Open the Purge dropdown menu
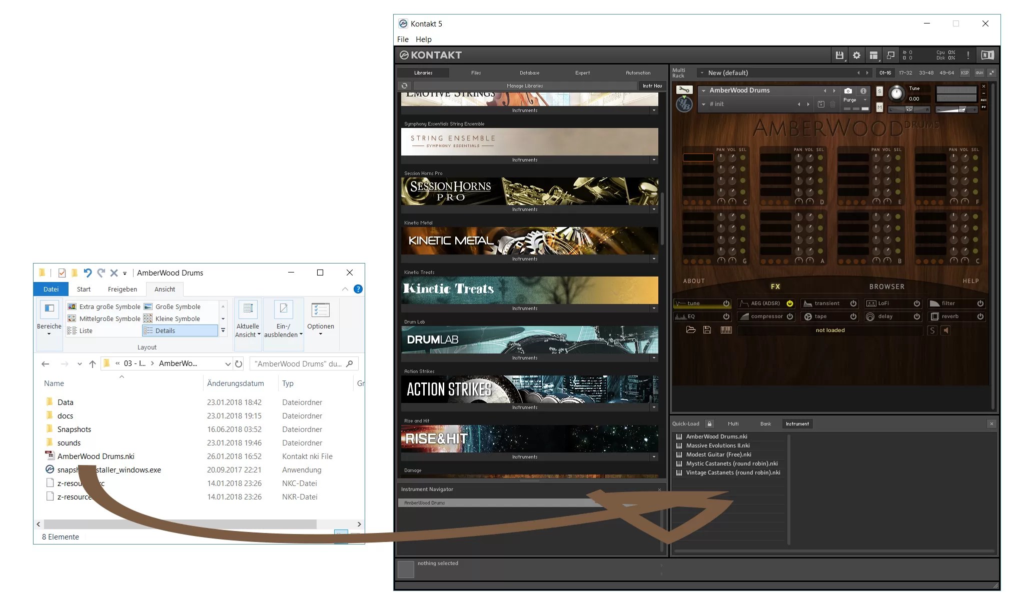This screenshot has width=1024, height=615. pos(865,100)
